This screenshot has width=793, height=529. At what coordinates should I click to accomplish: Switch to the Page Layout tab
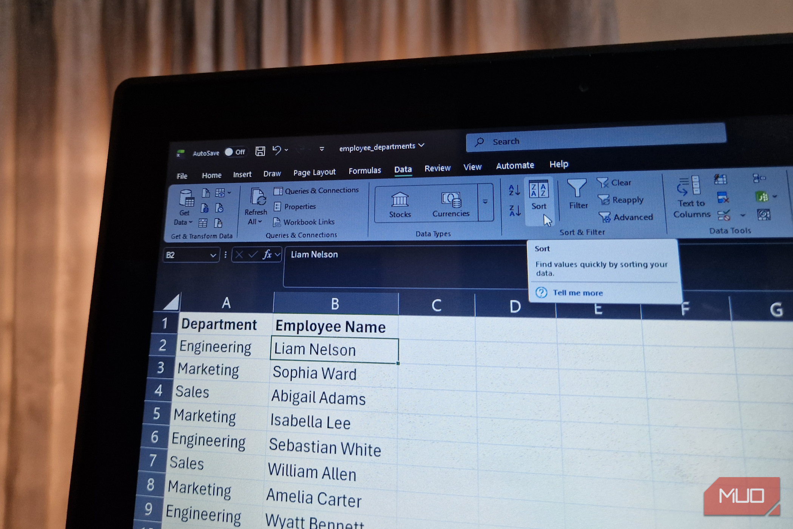click(314, 172)
